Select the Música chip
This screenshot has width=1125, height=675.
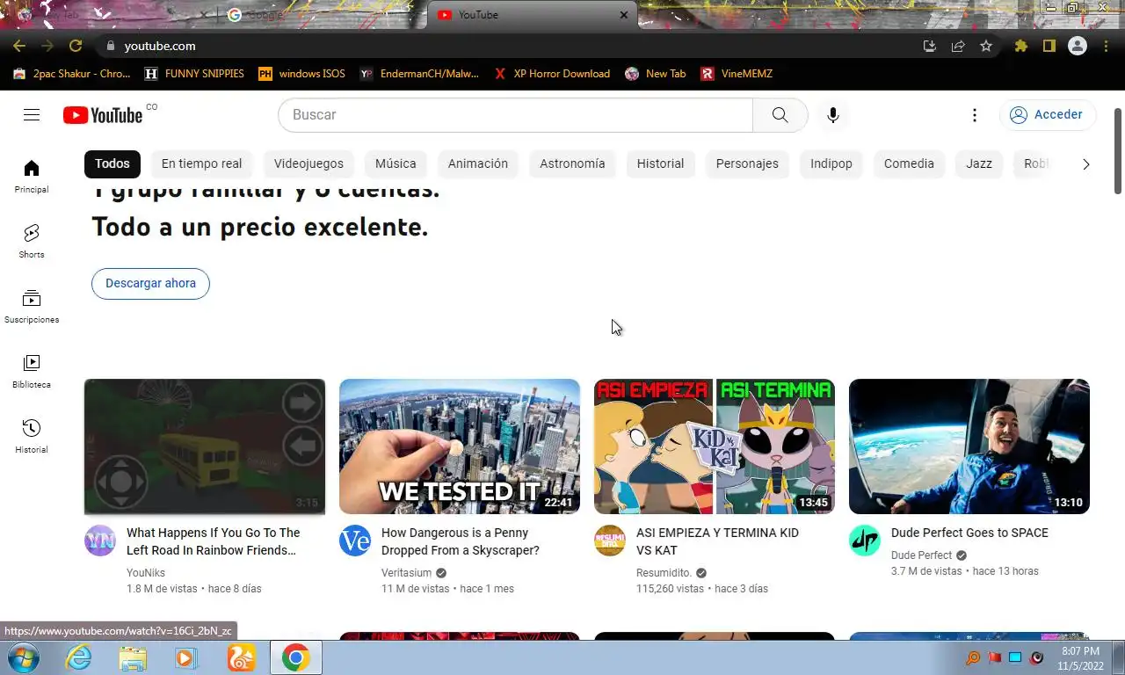point(396,163)
